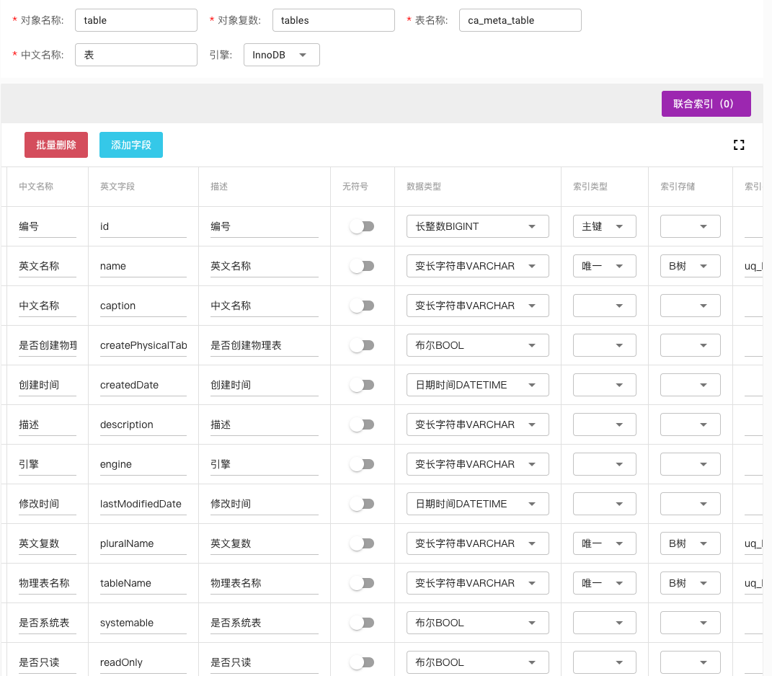The width and height of the screenshot is (772, 676).
Task: Toggle unsigned switch for readOnly row
Action: 363,662
